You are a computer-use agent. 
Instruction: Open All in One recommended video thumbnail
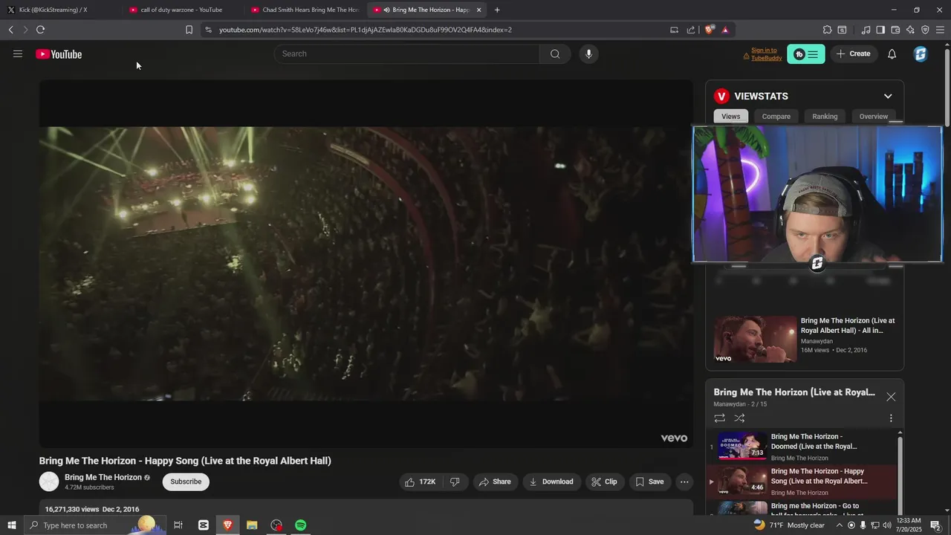pyautogui.click(x=756, y=340)
